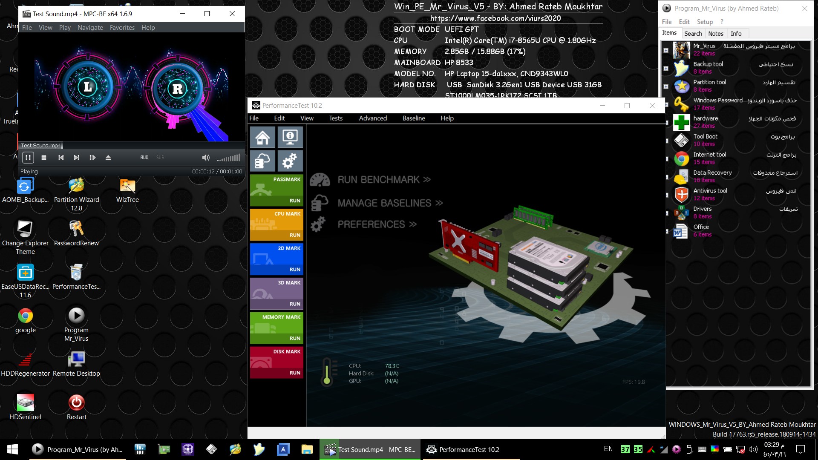This screenshot has width=818, height=460.
Task: Open the system information monitor icon in PerformanceTest
Action: [290, 137]
